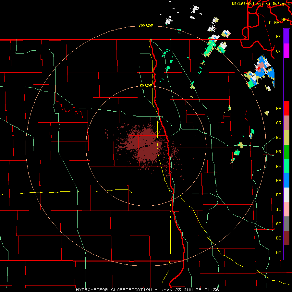Click the black radar site dot at center
Viewport: 292px width, 292px height.
click(x=146, y=146)
